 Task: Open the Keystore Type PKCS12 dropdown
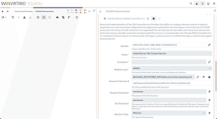coord(169,113)
